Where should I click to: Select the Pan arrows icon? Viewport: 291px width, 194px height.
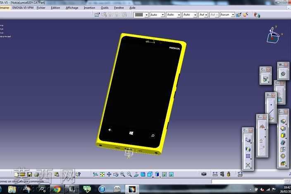(x=109, y=174)
